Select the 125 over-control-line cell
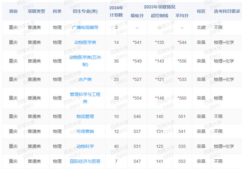Viewport: 242px width, 169px height. pyautogui.click(x=159, y=146)
